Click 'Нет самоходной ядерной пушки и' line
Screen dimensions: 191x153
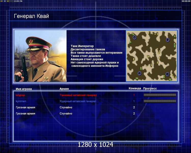coord(95,62)
